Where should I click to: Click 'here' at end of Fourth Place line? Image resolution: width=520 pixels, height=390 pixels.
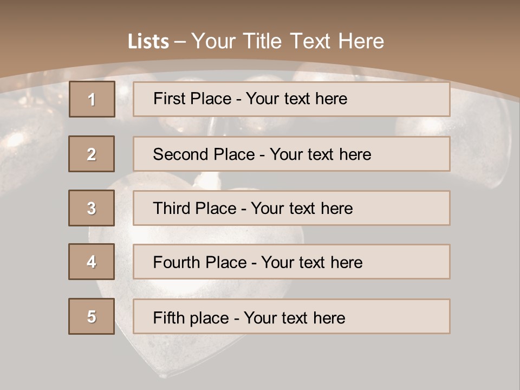coord(346,263)
